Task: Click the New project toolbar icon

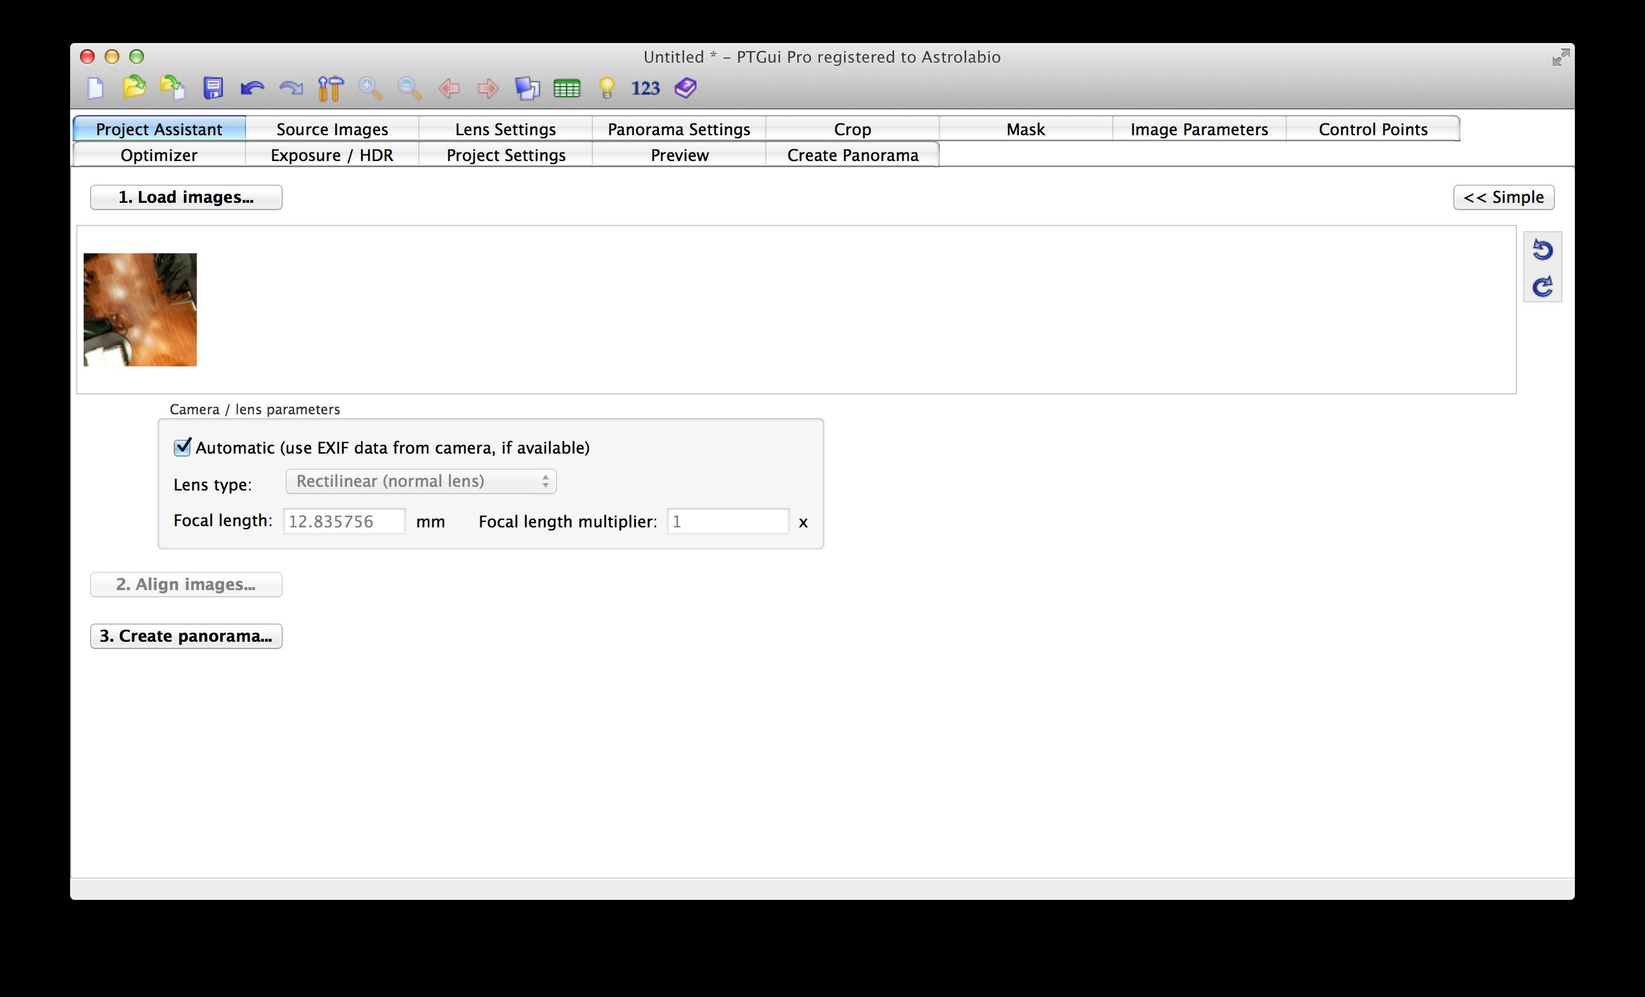Action: click(x=95, y=88)
